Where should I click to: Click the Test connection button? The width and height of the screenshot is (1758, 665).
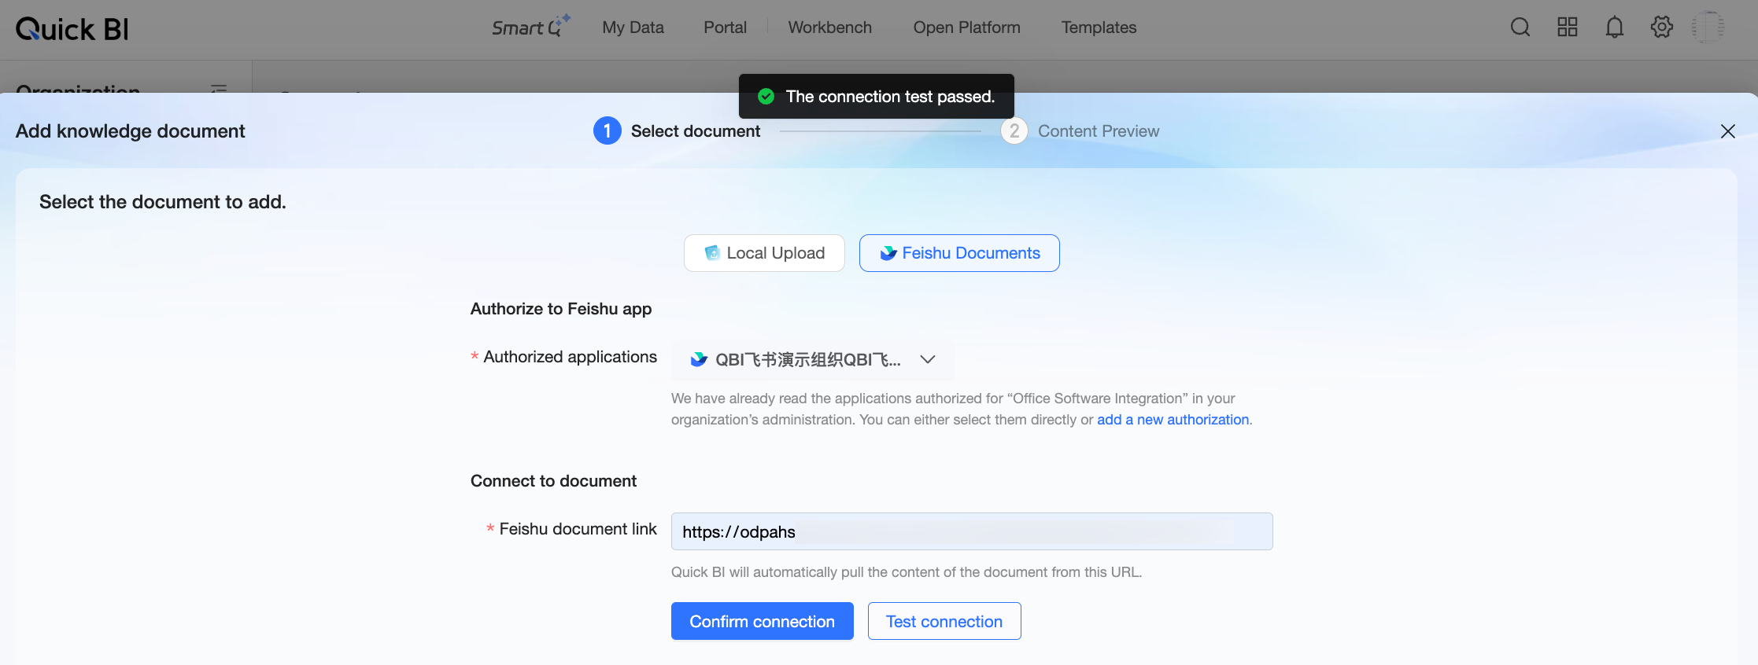[944, 621]
